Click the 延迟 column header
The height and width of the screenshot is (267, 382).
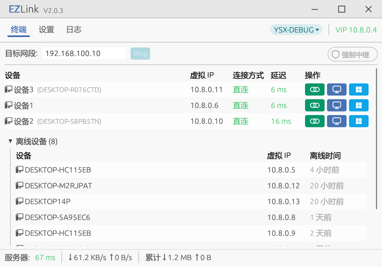point(279,75)
